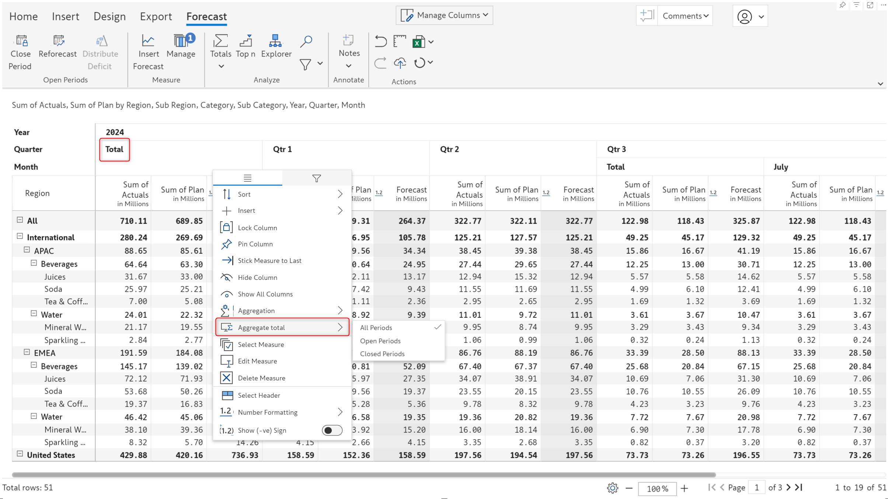
Task: Click the user profile icon
Action: [745, 17]
